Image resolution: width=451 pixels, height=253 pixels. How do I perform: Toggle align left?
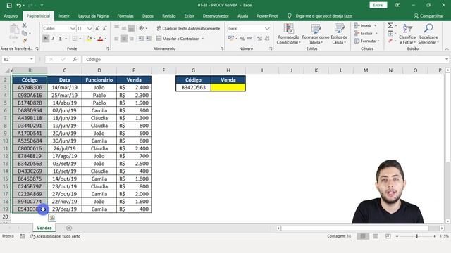click(x=116, y=39)
